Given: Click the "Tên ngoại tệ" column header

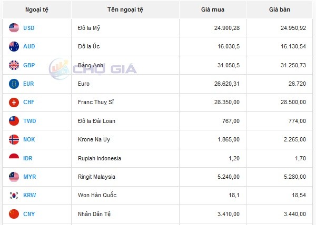Looking at the screenshot, I should point(125,10).
